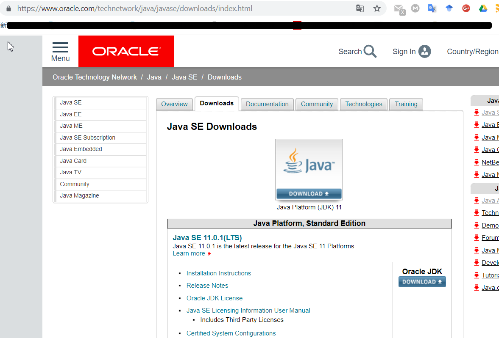
Task: Click red download icon beside Devel link
Action: [477, 262]
